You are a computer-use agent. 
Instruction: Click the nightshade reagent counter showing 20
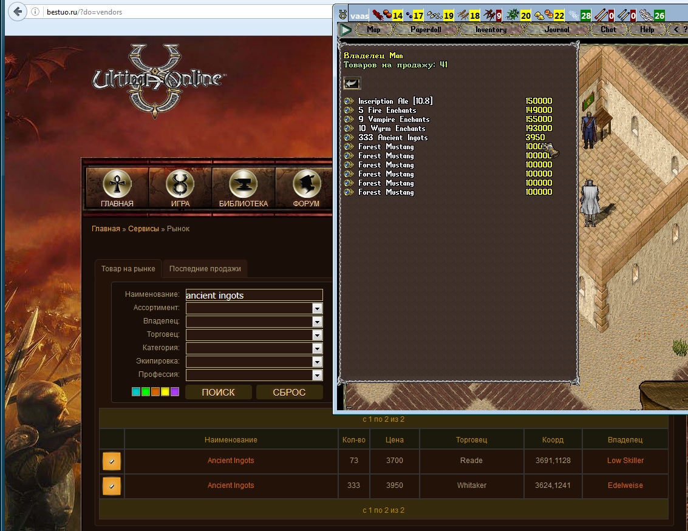coord(518,16)
